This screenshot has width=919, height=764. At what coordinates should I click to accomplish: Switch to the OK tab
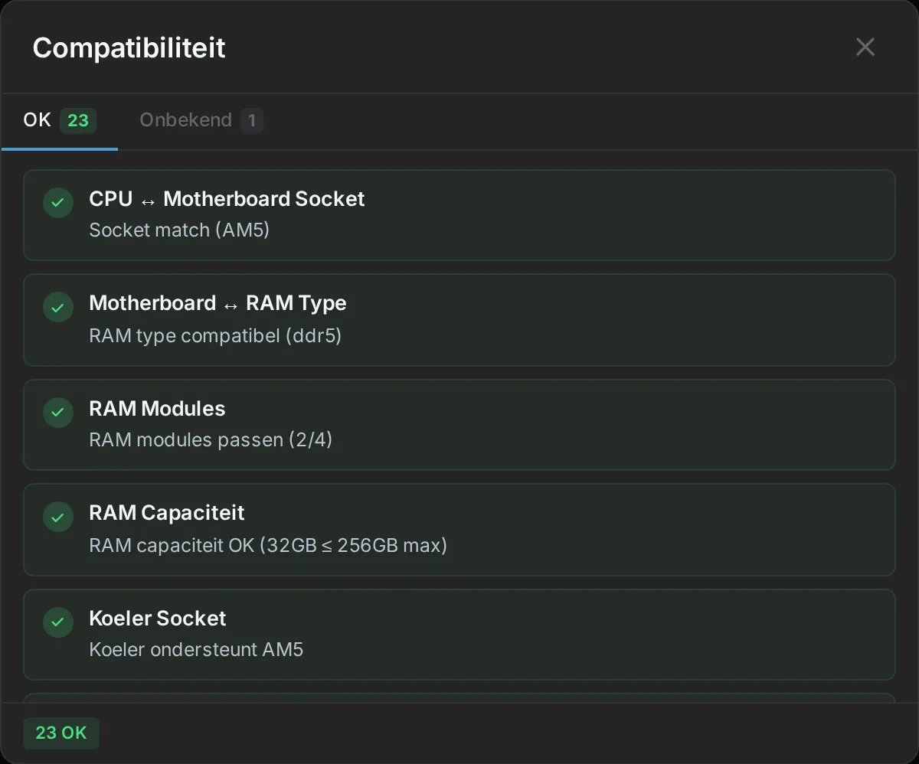coord(60,121)
